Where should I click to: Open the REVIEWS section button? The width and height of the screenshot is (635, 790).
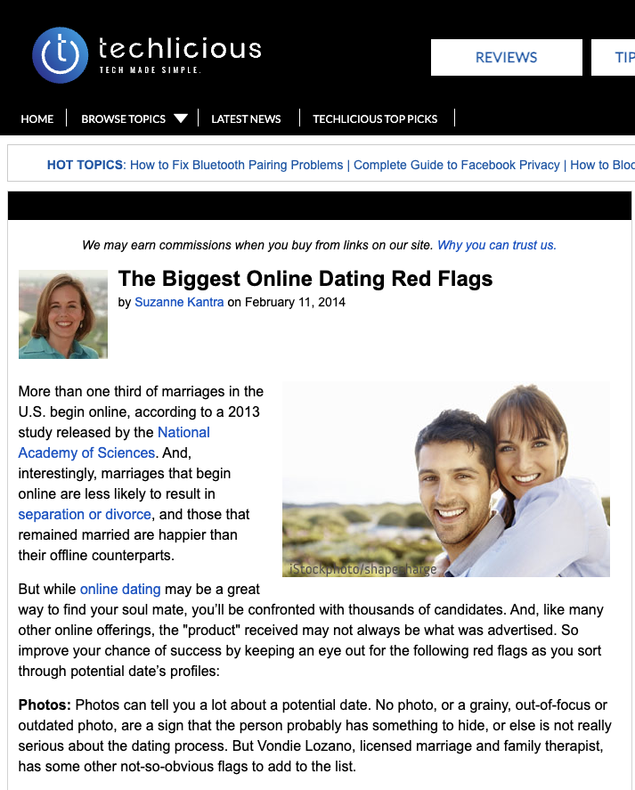click(507, 57)
